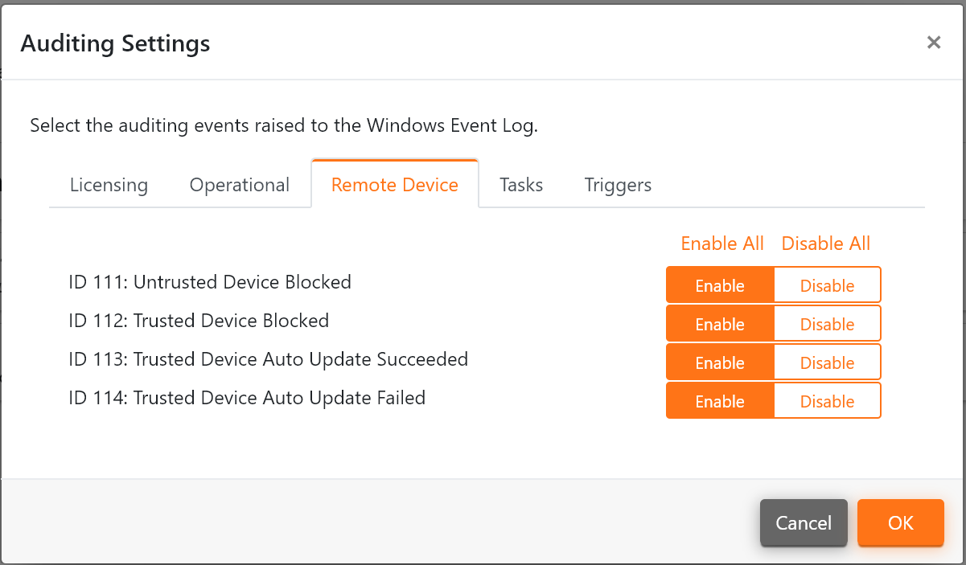The width and height of the screenshot is (966, 565).
Task: Disable ID 112 Trusted Device Blocked event
Action: tap(827, 324)
